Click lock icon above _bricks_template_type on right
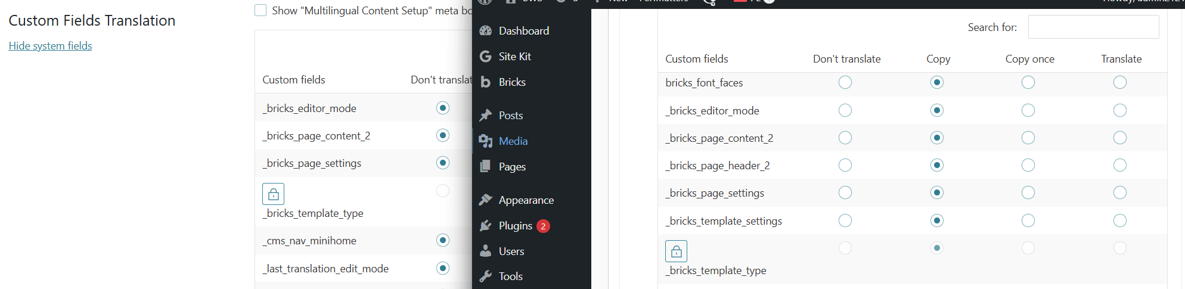The width and height of the screenshot is (1185, 289). pos(676,251)
